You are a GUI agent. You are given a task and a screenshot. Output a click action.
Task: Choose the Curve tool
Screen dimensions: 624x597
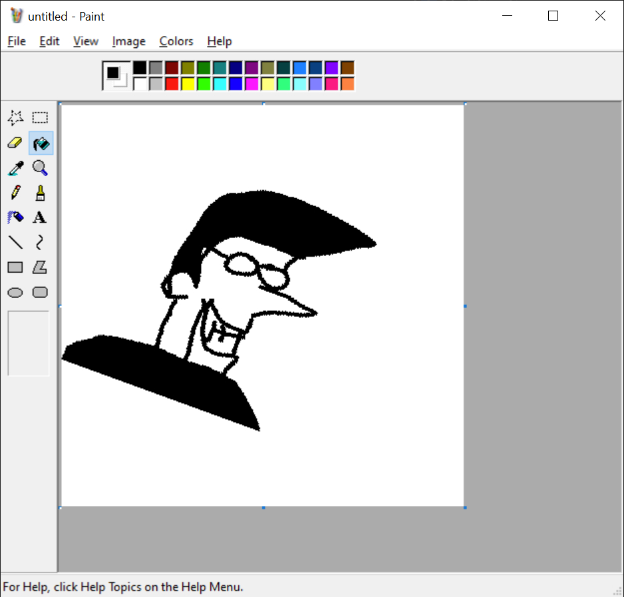click(x=41, y=242)
